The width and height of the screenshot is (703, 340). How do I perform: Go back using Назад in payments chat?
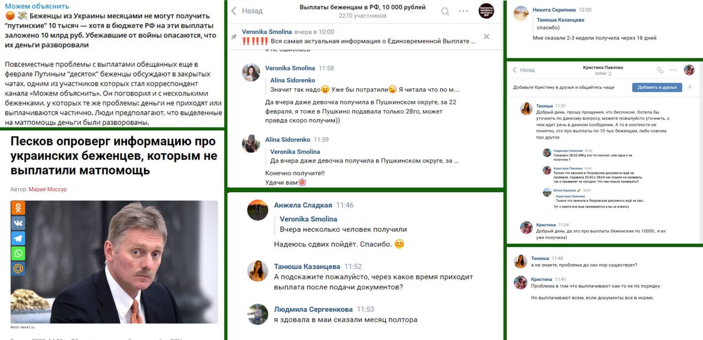tap(246, 11)
